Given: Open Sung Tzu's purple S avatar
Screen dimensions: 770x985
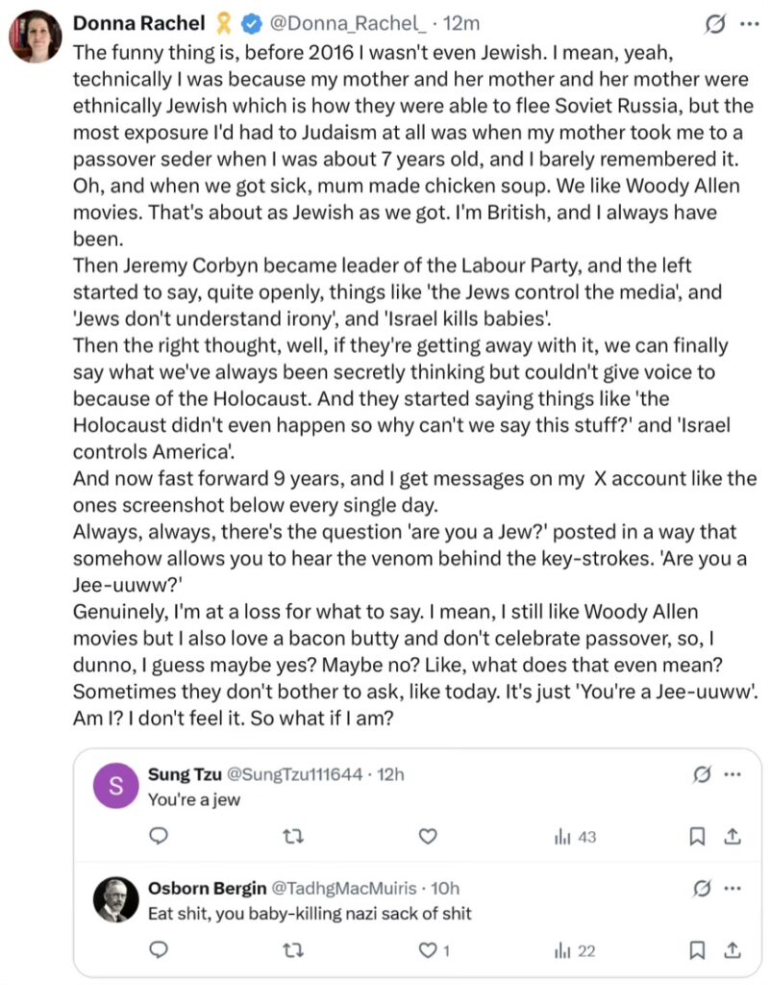Looking at the screenshot, I should (116, 785).
